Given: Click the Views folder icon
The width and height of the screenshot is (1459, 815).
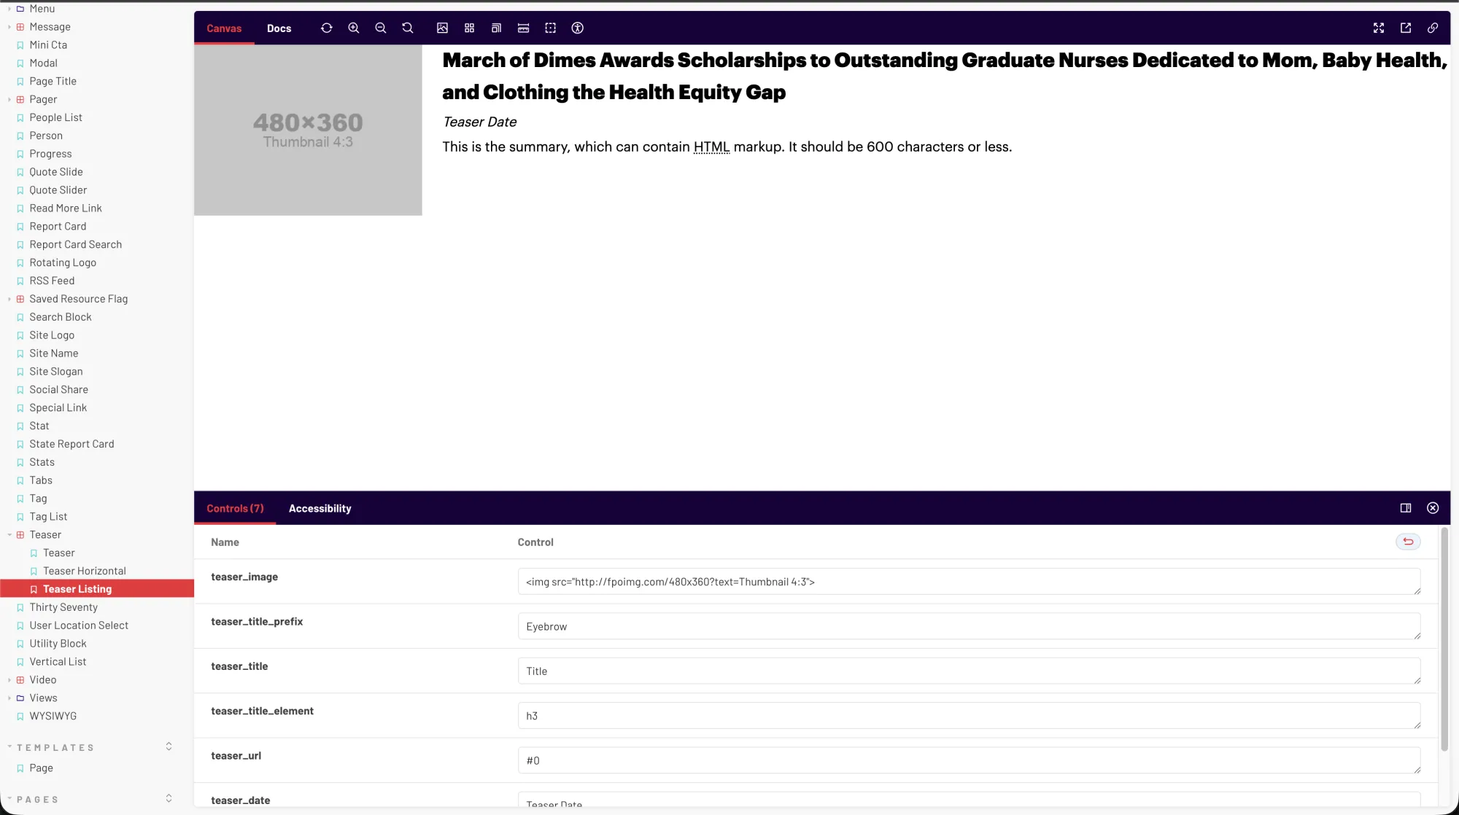Looking at the screenshot, I should tap(20, 698).
